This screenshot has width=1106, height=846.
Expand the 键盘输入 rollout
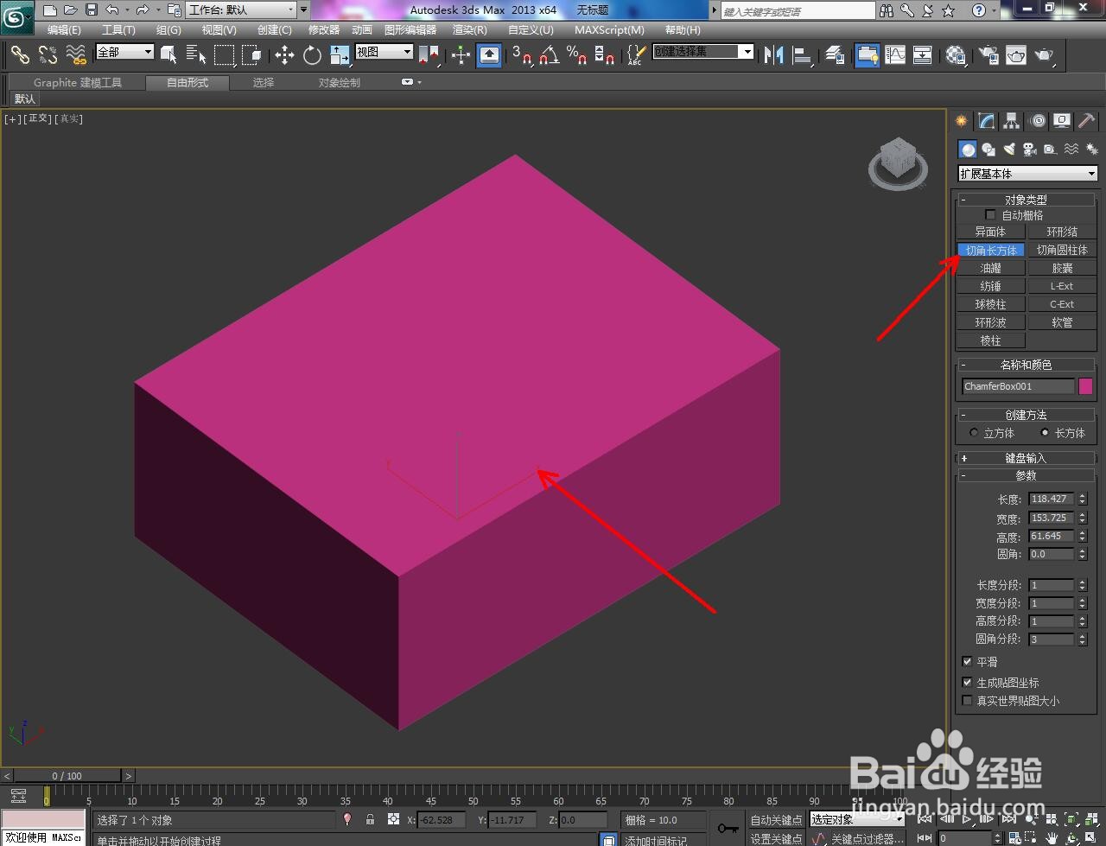tap(1025, 457)
